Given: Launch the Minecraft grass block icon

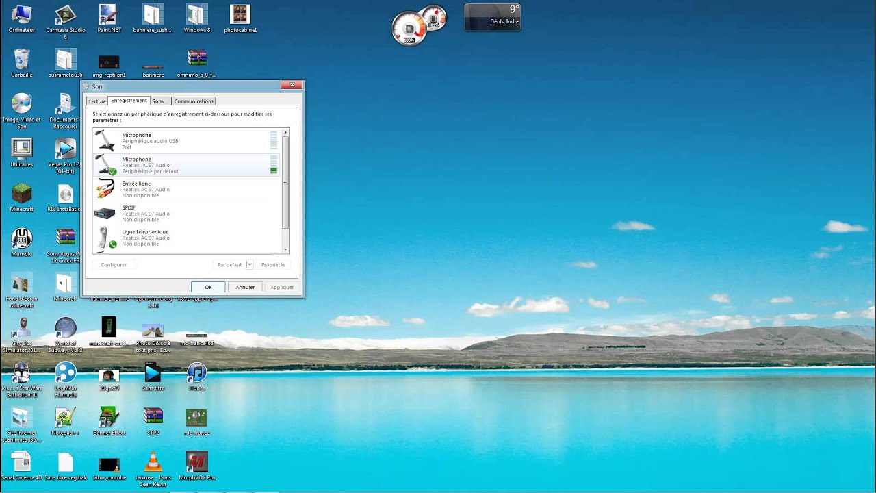Looking at the screenshot, I should (x=21, y=197).
